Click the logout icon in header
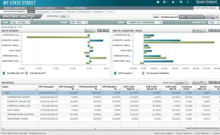The height and width of the screenshot is (135, 220). pos(181,2)
